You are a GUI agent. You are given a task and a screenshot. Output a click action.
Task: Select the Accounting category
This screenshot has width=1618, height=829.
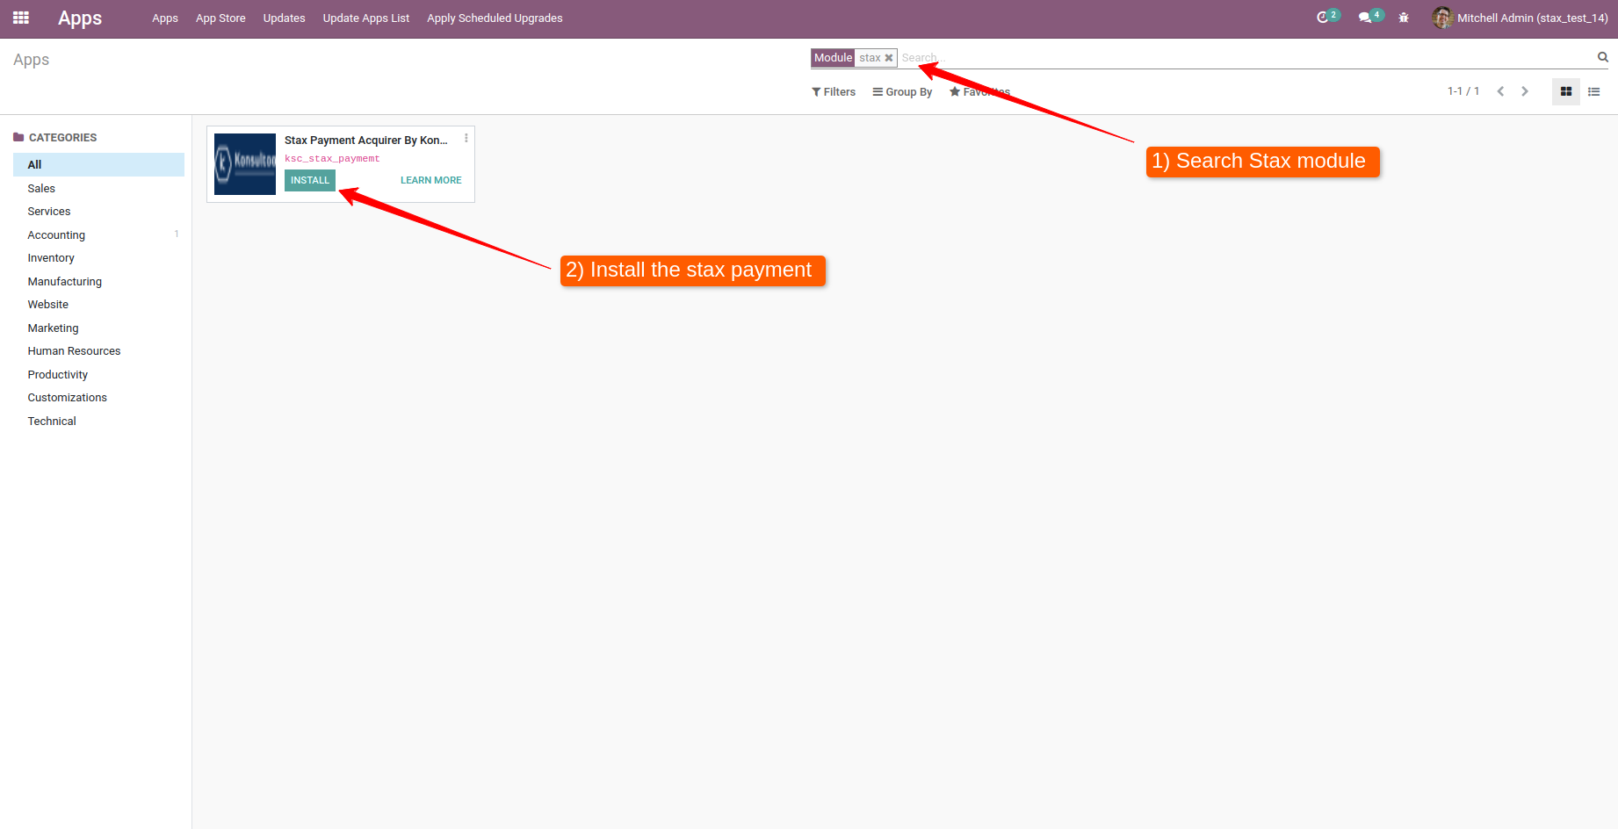pos(98,235)
